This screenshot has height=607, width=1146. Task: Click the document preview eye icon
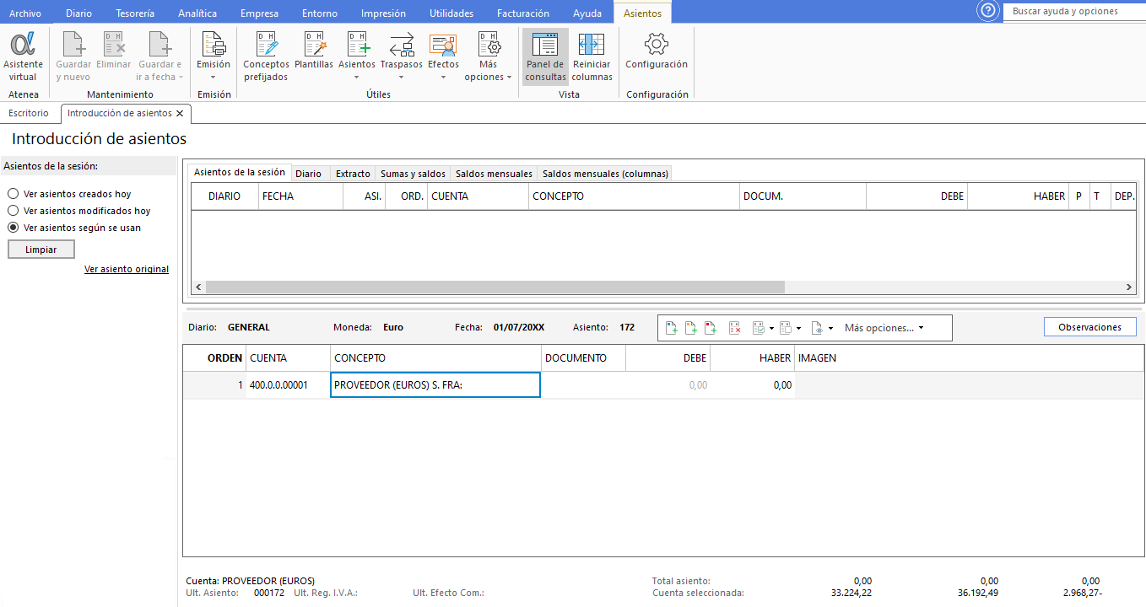coord(816,328)
